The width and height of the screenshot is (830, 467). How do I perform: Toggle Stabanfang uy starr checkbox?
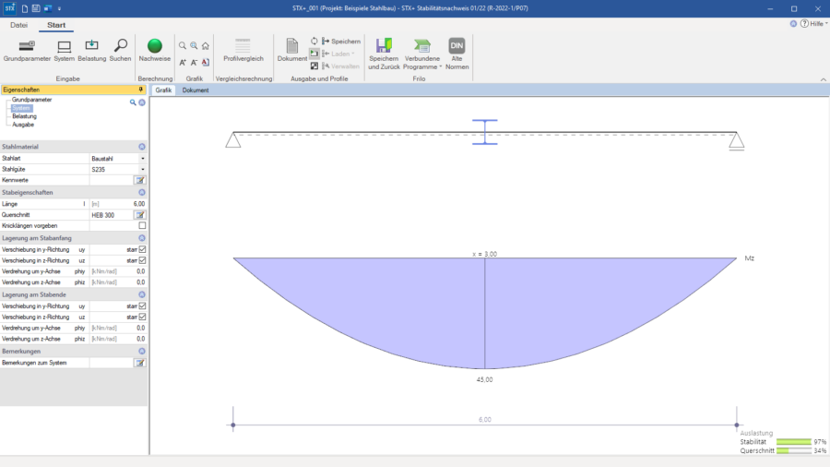pos(142,249)
